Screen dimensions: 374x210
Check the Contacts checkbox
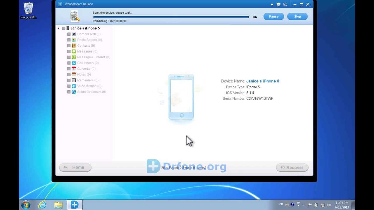[69, 45]
